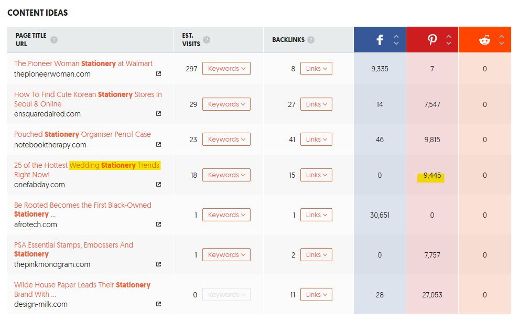Expand Links dropdown for Pouched Stationery row
Viewport: 519px width, 321px height.
click(x=316, y=139)
